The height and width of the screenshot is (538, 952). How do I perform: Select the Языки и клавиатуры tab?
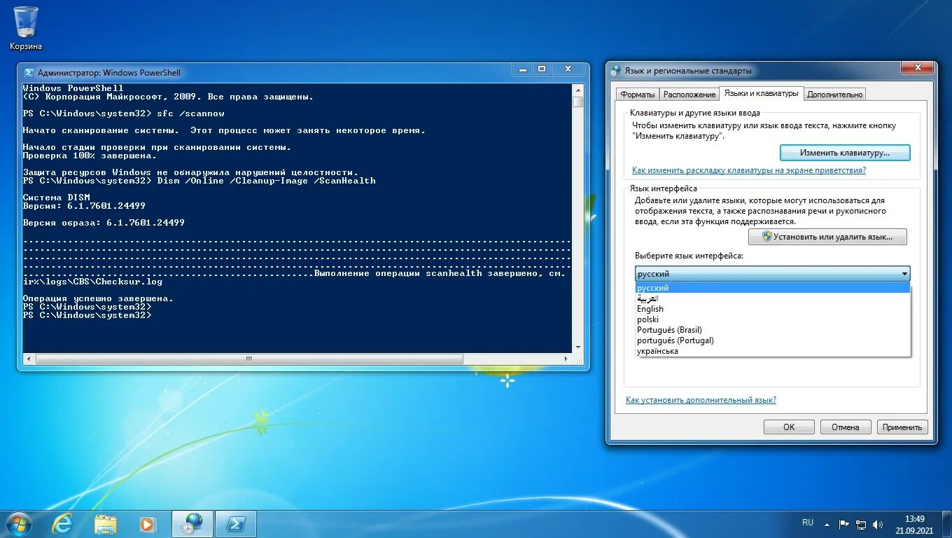pos(761,93)
